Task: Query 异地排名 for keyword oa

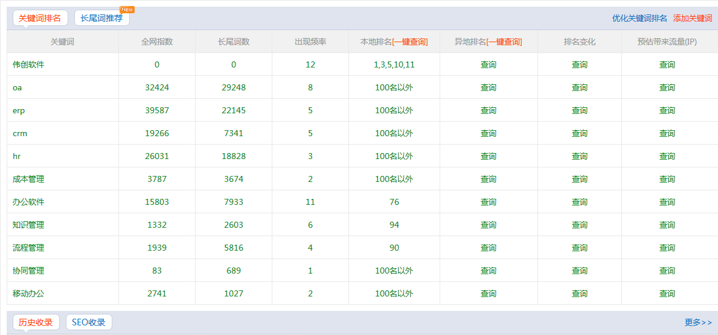Action: [x=488, y=87]
